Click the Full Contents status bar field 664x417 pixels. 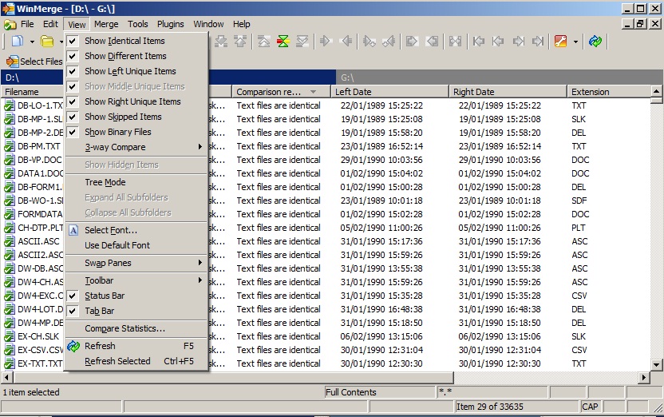click(x=380, y=392)
